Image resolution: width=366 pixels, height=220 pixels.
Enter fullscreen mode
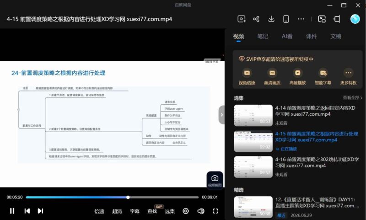tap(215, 211)
